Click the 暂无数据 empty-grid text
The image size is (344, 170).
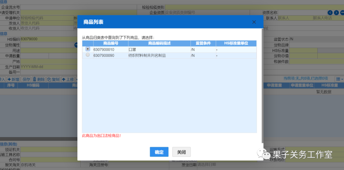pos(324,92)
